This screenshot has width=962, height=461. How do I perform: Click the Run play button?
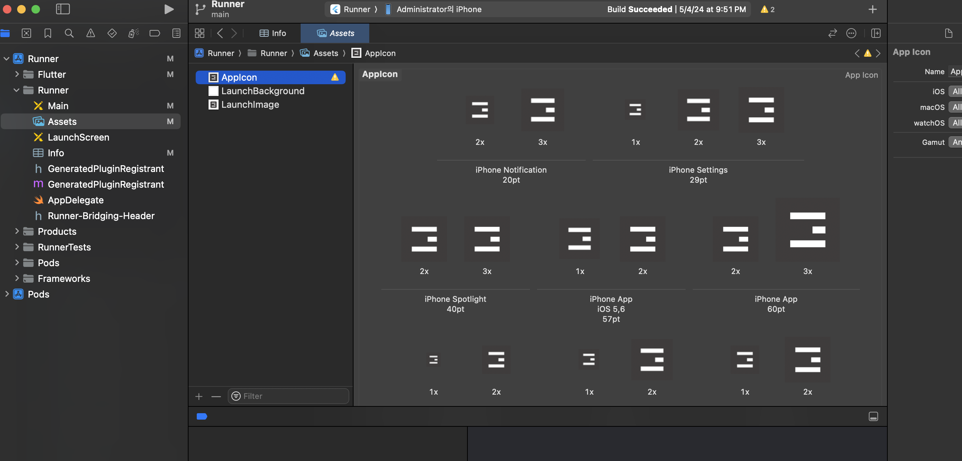pos(169,9)
